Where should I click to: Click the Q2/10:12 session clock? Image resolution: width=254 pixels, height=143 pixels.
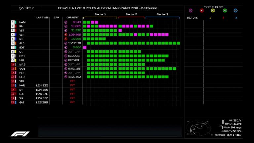tap(26, 8)
